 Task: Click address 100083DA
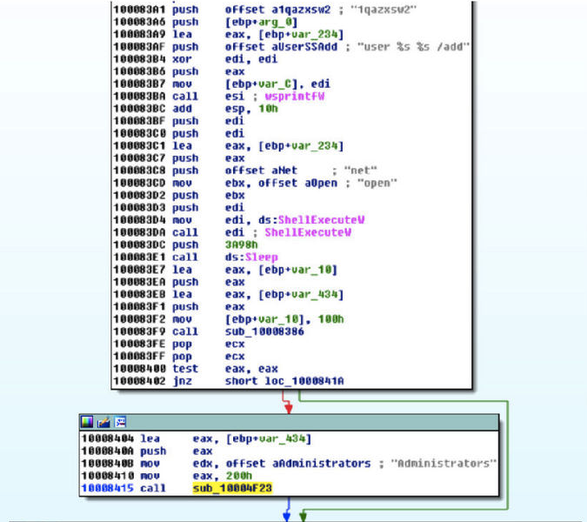coord(139,232)
